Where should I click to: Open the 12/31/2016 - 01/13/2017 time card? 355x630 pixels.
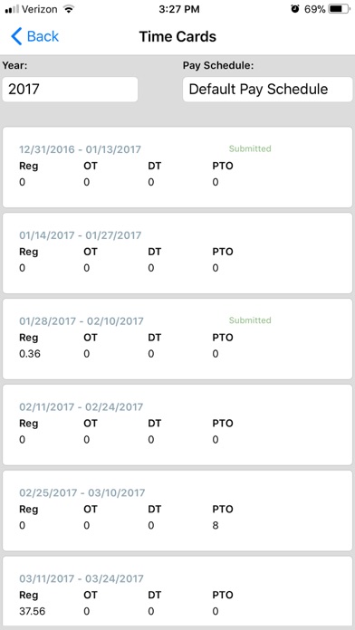click(x=177, y=167)
